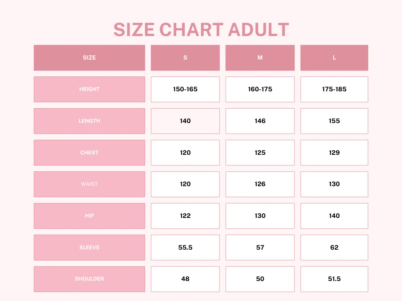Click the medium waist value 126

[260, 184]
